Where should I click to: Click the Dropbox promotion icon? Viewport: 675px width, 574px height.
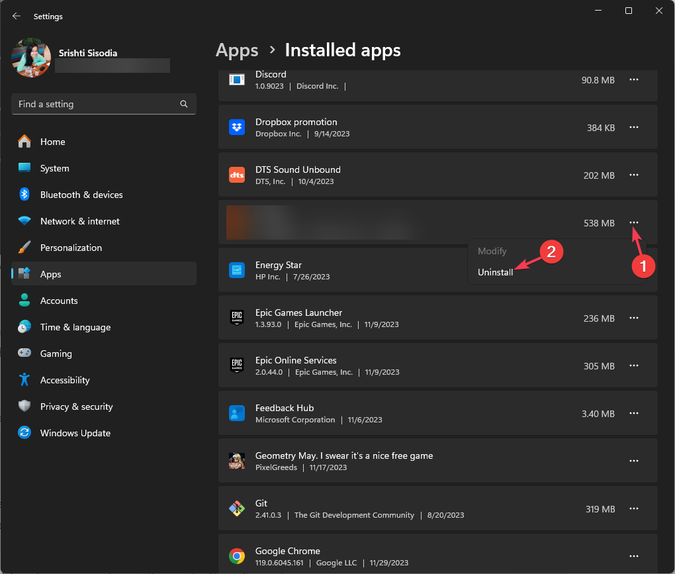pyautogui.click(x=237, y=127)
